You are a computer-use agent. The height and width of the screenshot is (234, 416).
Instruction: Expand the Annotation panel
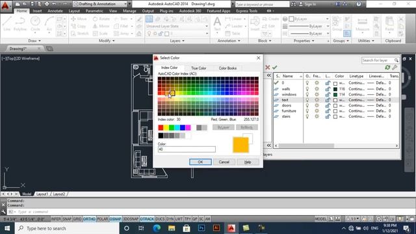click(229, 41)
